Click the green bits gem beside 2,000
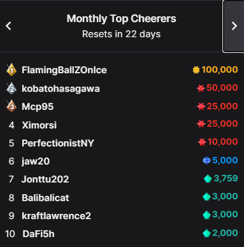 207,233
